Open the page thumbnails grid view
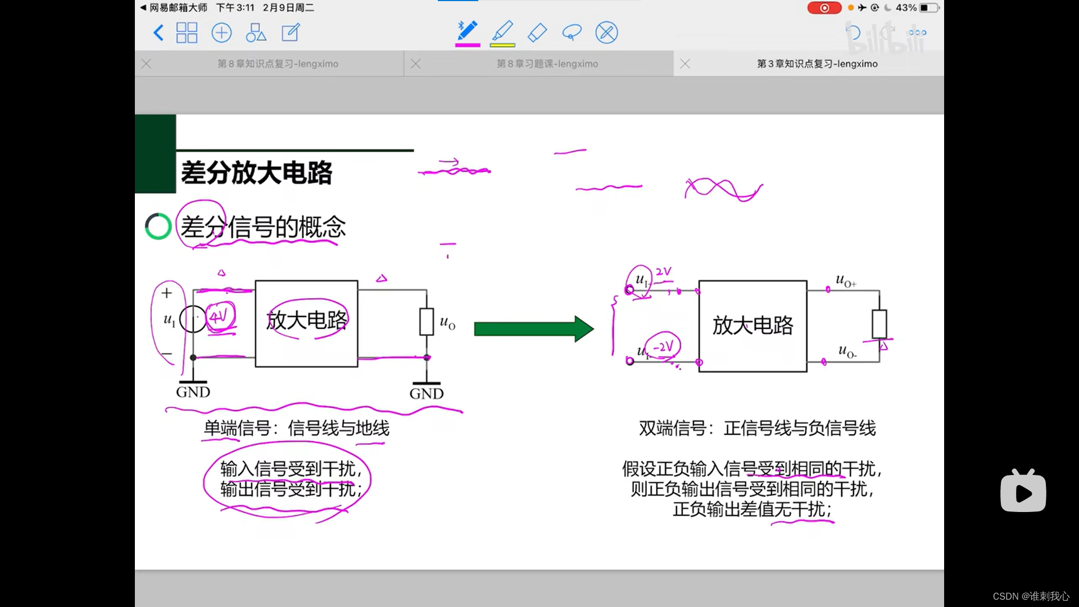Viewport: 1079px width, 607px height. point(187,33)
